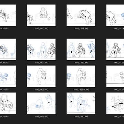Select the IMG_1430.JPG thumbnail image
124x124 pixels.
pos(81,103)
